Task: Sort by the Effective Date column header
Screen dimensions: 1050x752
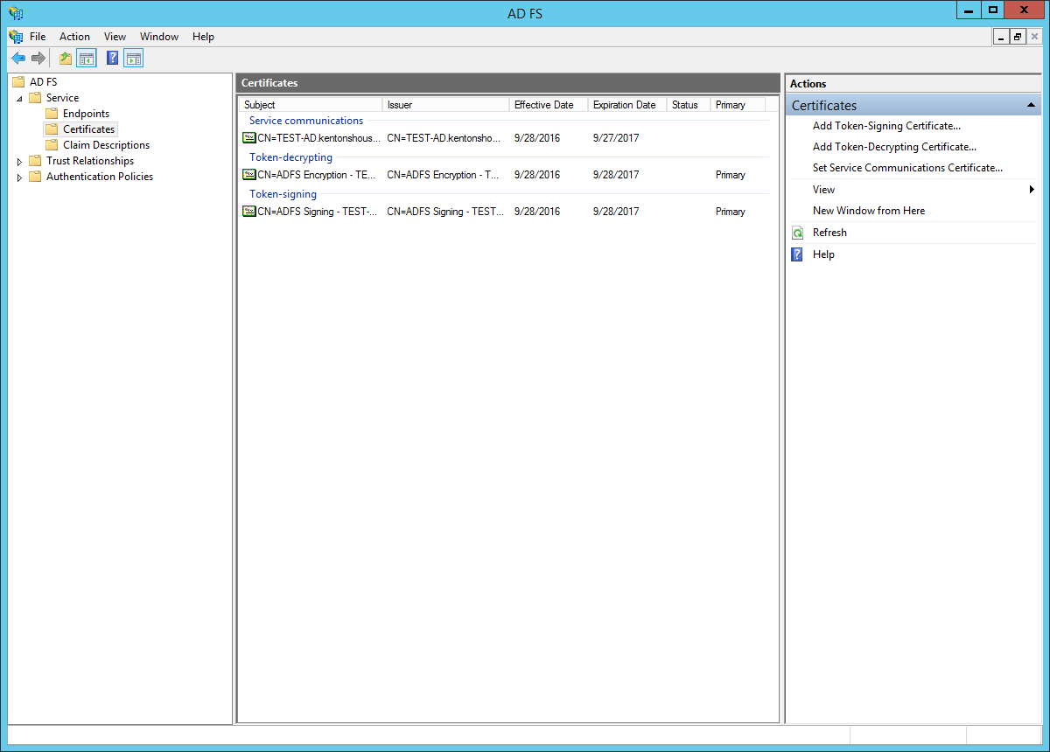Action: coord(549,105)
